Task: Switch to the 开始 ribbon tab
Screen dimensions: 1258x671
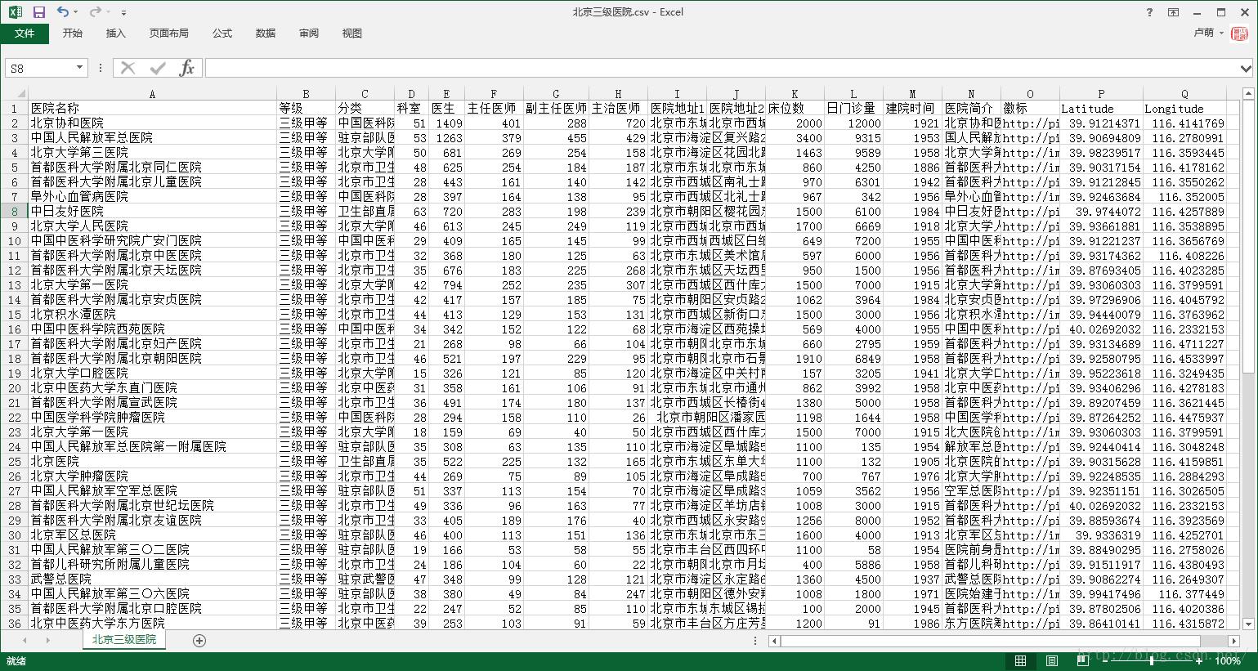Action: pyautogui.click(x=73, y=34)
